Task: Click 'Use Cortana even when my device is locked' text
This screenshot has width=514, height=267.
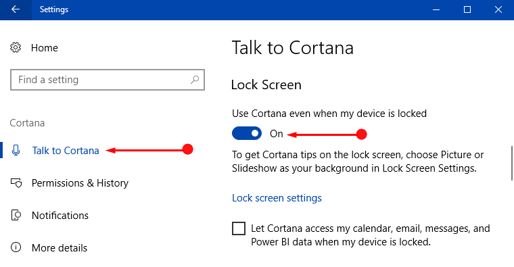Action: tap(329, 114)
